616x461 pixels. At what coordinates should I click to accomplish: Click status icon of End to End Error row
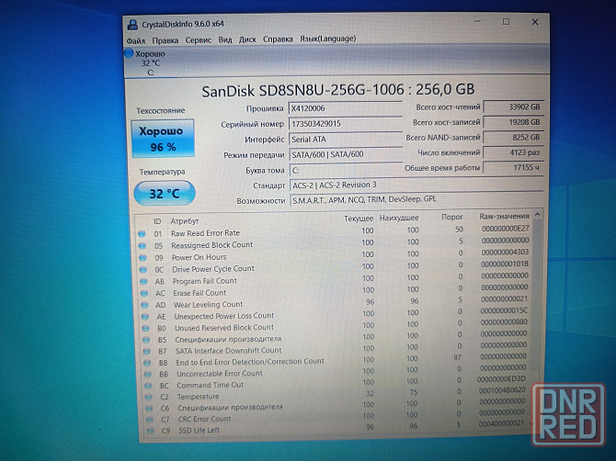[x=147, y=363]
